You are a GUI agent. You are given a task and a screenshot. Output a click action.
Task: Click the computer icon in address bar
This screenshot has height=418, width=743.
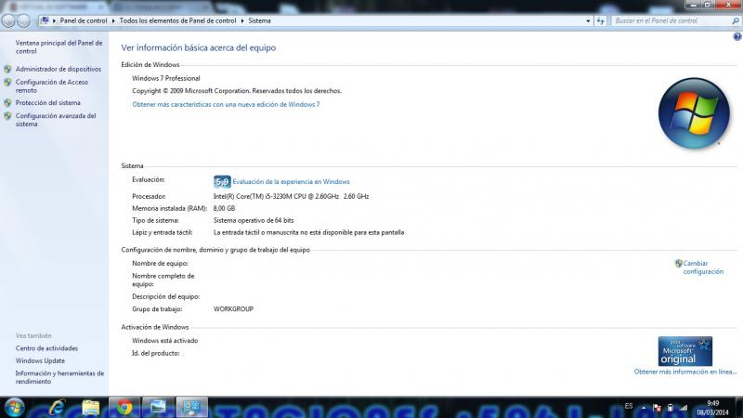click(x=45, y=20)
